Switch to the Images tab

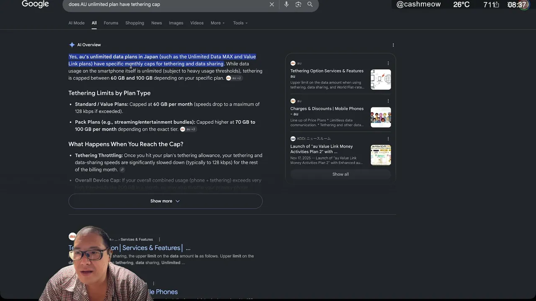(176, 23)
